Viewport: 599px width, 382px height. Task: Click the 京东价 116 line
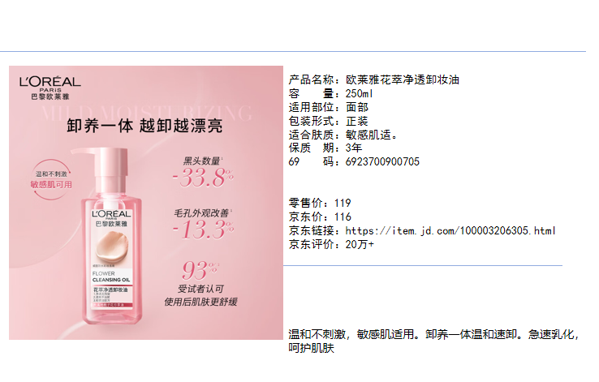(320, 217)
